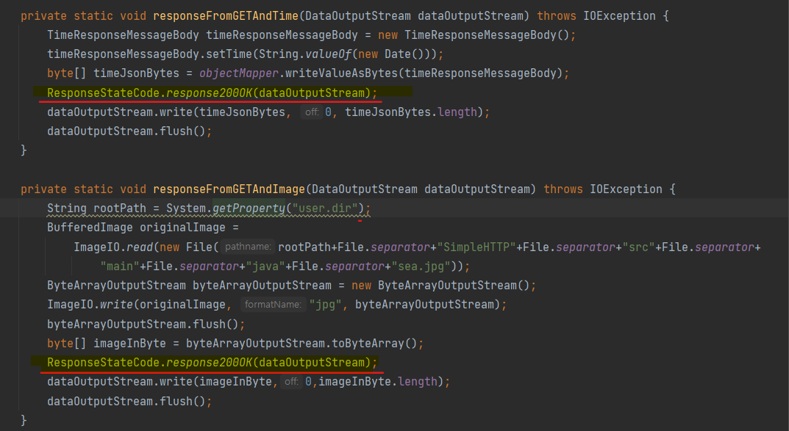Click IOException in responseFromGETAndImage signature

(626, 189)
